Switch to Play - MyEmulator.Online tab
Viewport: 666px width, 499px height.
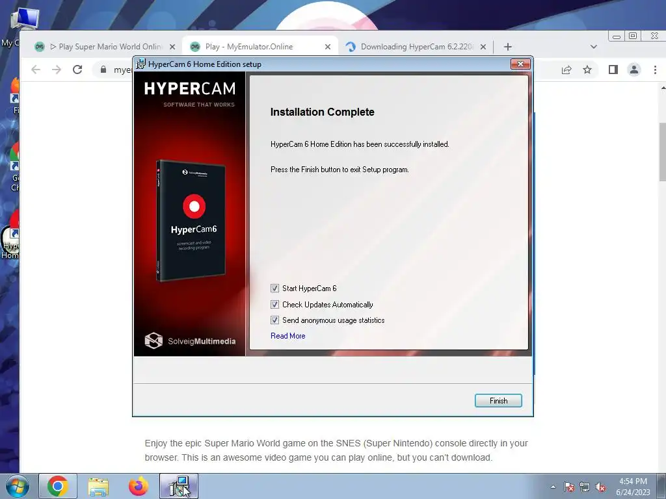[260, 47]
